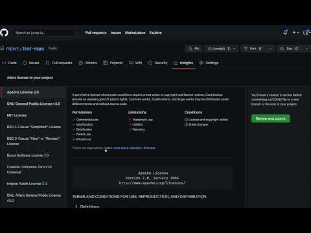Image resolution: width=311 pixels, height=233 pixels.
Task: Switch to the repository Pull requests tab
Action: (59, 63)
